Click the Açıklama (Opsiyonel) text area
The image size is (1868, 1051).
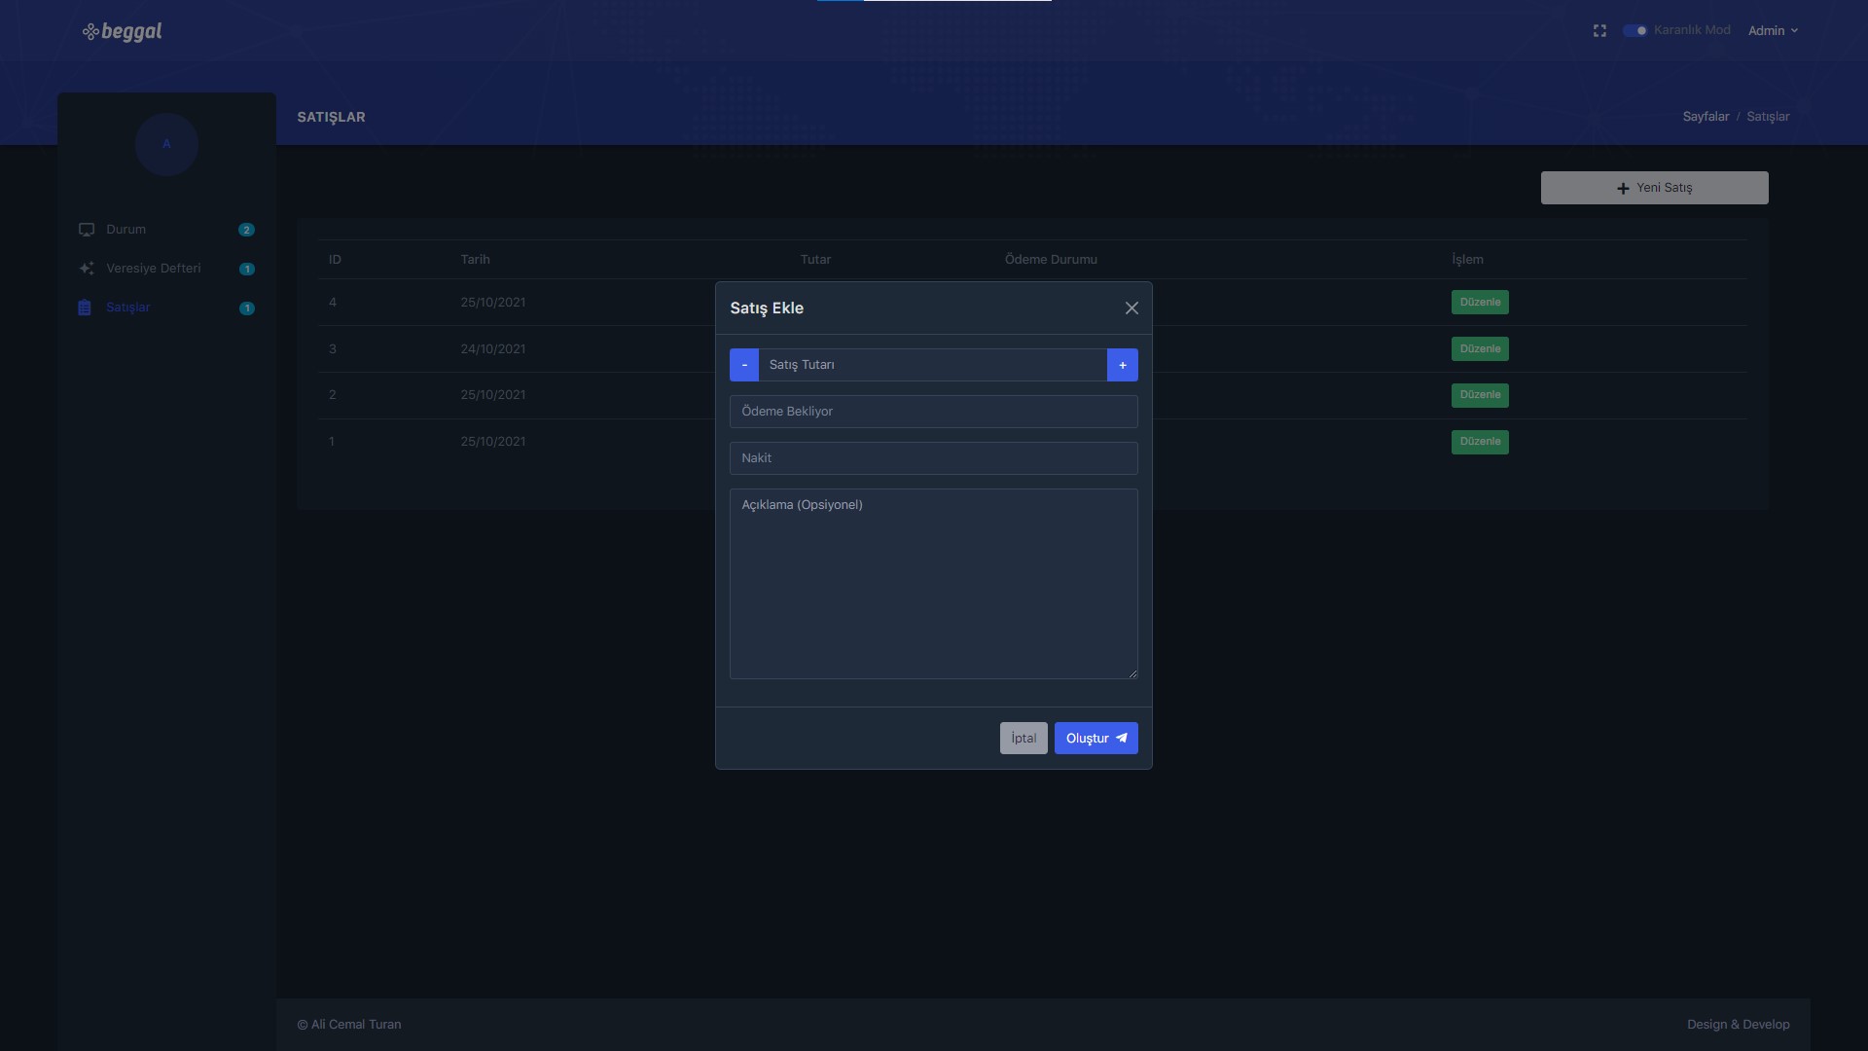pos(934,584)
